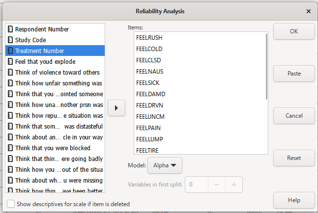
Task: Click the icon next to Feel that youd explode
Action: 10,61
